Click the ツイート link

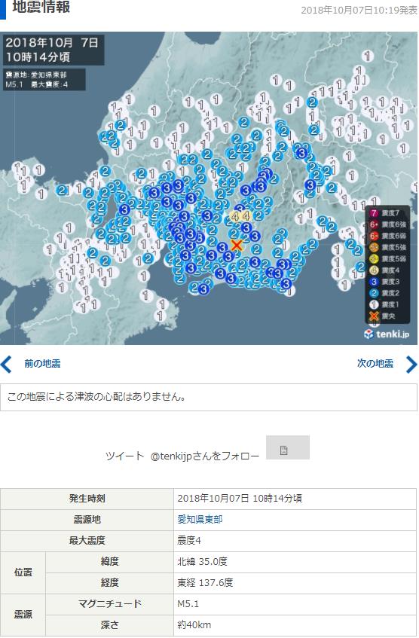124,456
